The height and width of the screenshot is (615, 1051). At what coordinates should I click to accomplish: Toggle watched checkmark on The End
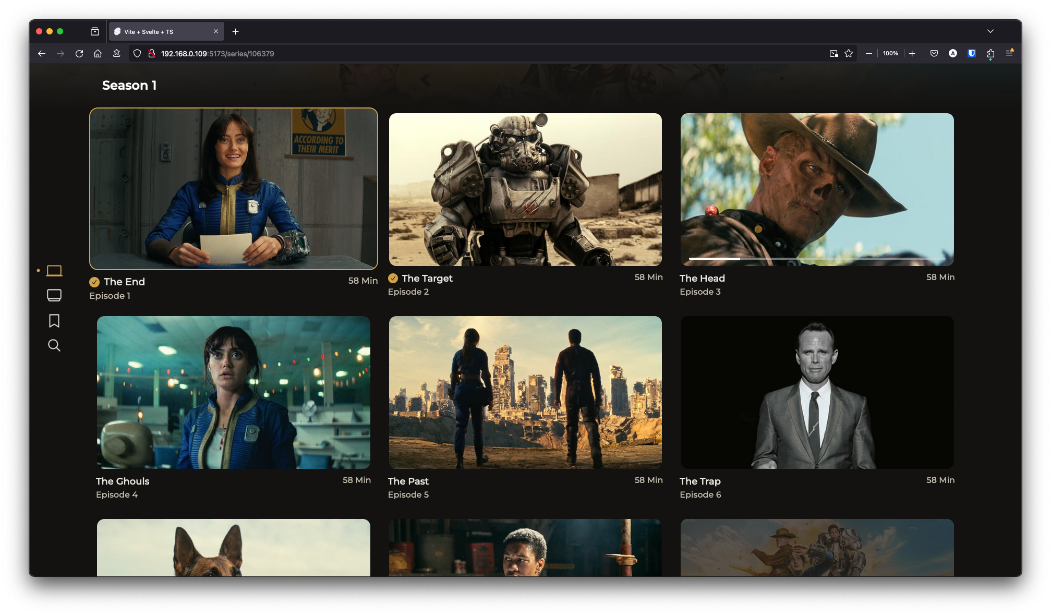tap(94, 282)
